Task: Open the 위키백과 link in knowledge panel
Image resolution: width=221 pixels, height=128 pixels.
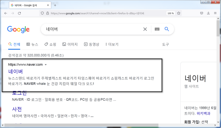Action: pyautogui.click(x=203, y=113)
